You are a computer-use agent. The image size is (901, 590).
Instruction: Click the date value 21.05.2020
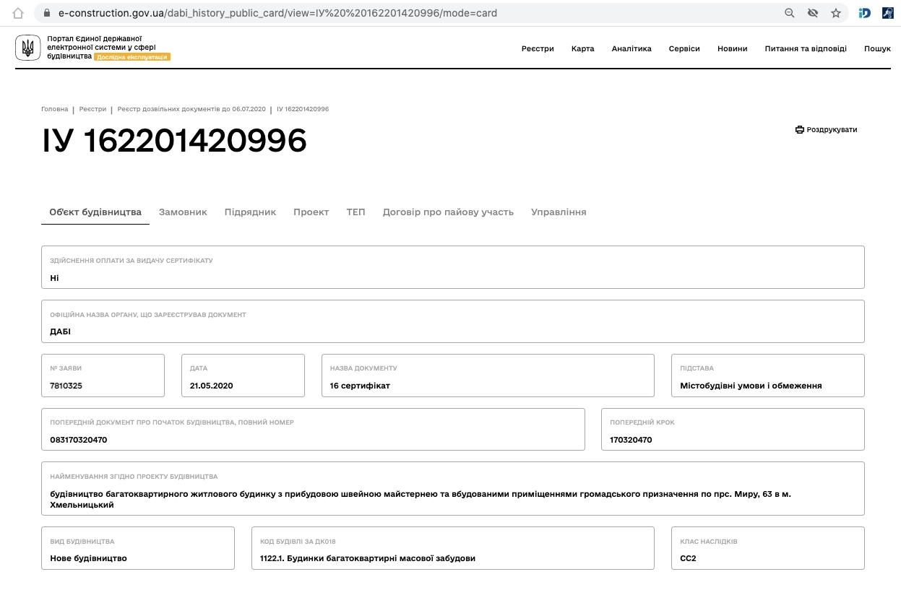tap(212, 386)
